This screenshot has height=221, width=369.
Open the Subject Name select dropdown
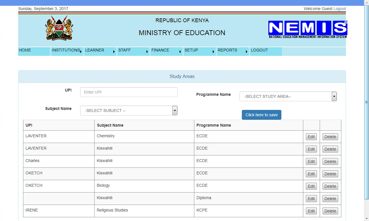(x=129, y=110)
